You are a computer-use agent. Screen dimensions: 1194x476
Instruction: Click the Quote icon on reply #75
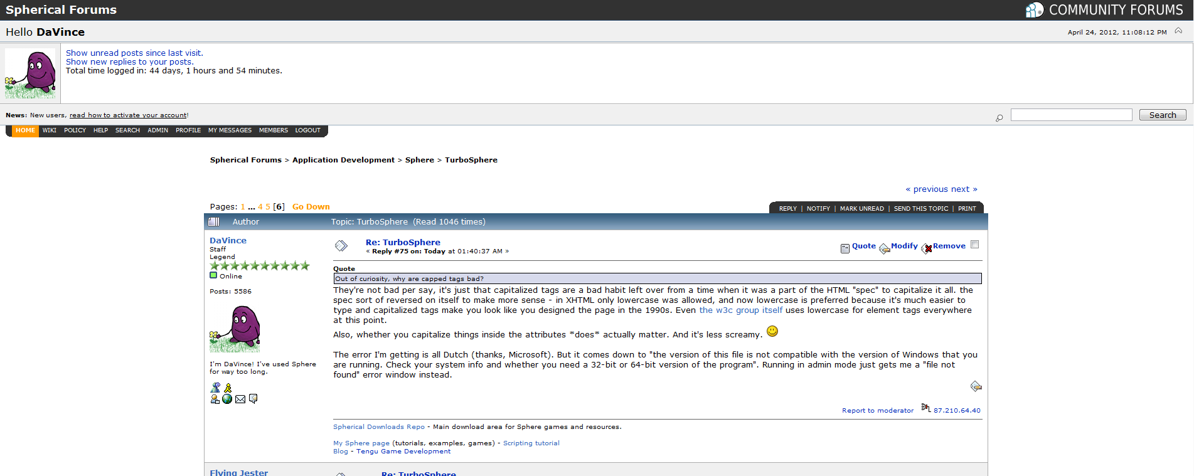[x=845, y=248]
